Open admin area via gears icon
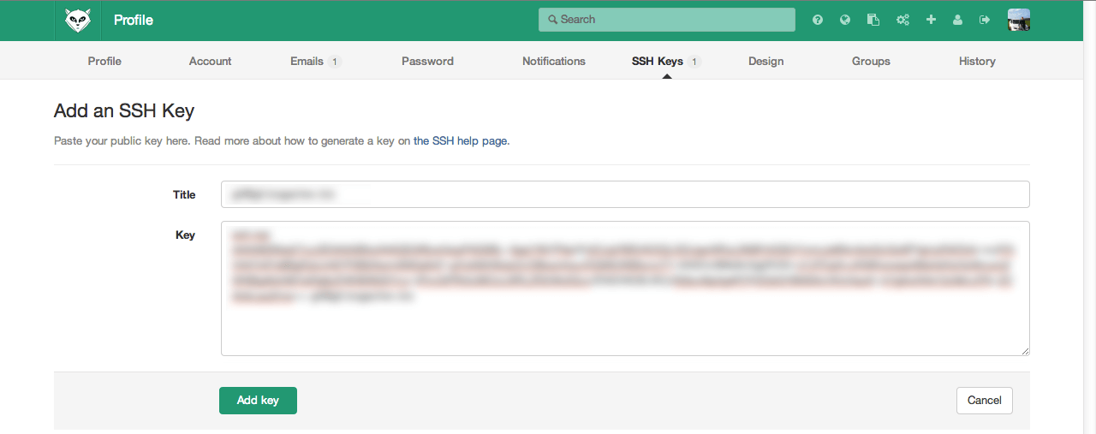Image resolution: width=1096 pixels, height=434 pixels. (902, 20)
